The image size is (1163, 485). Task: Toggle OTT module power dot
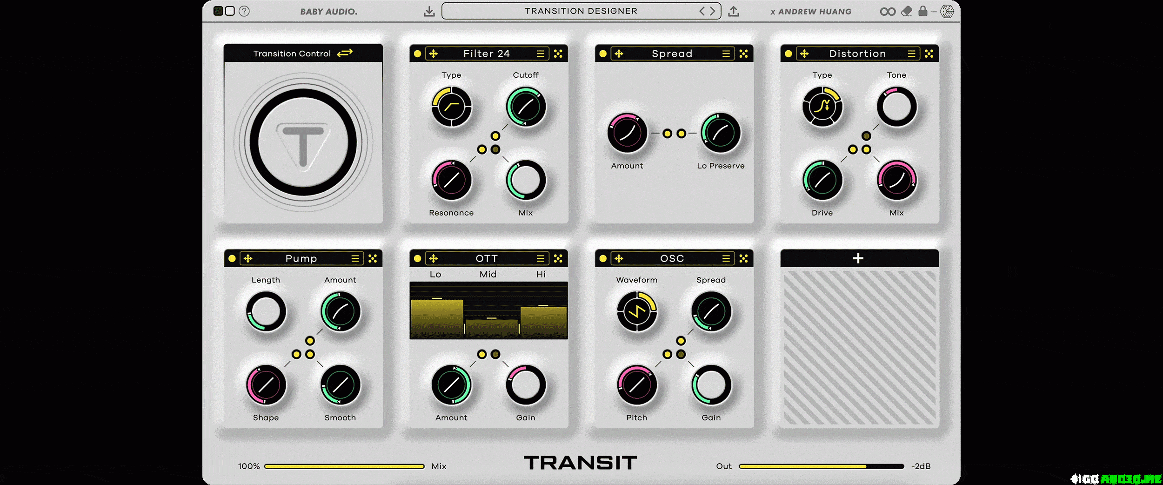point(418,258)
